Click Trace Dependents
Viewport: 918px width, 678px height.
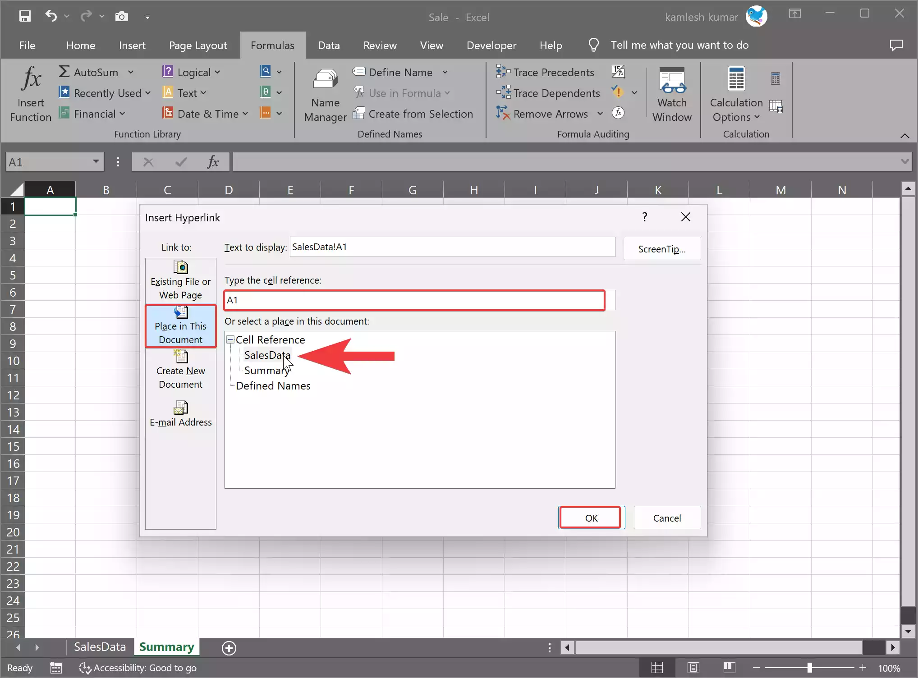pyautogui.click(x=548, y=93)
